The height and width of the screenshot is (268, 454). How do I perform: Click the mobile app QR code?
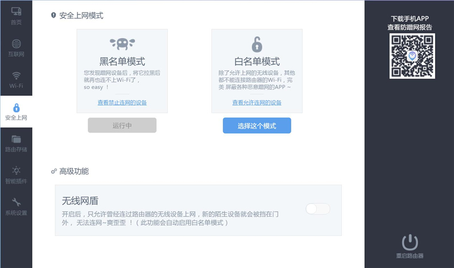(x=412, y=56)
